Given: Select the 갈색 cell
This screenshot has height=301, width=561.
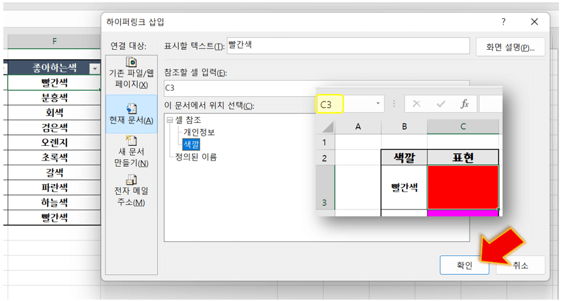Looking at the screenshot, I should pyautogui.click(x=54, y=173).
